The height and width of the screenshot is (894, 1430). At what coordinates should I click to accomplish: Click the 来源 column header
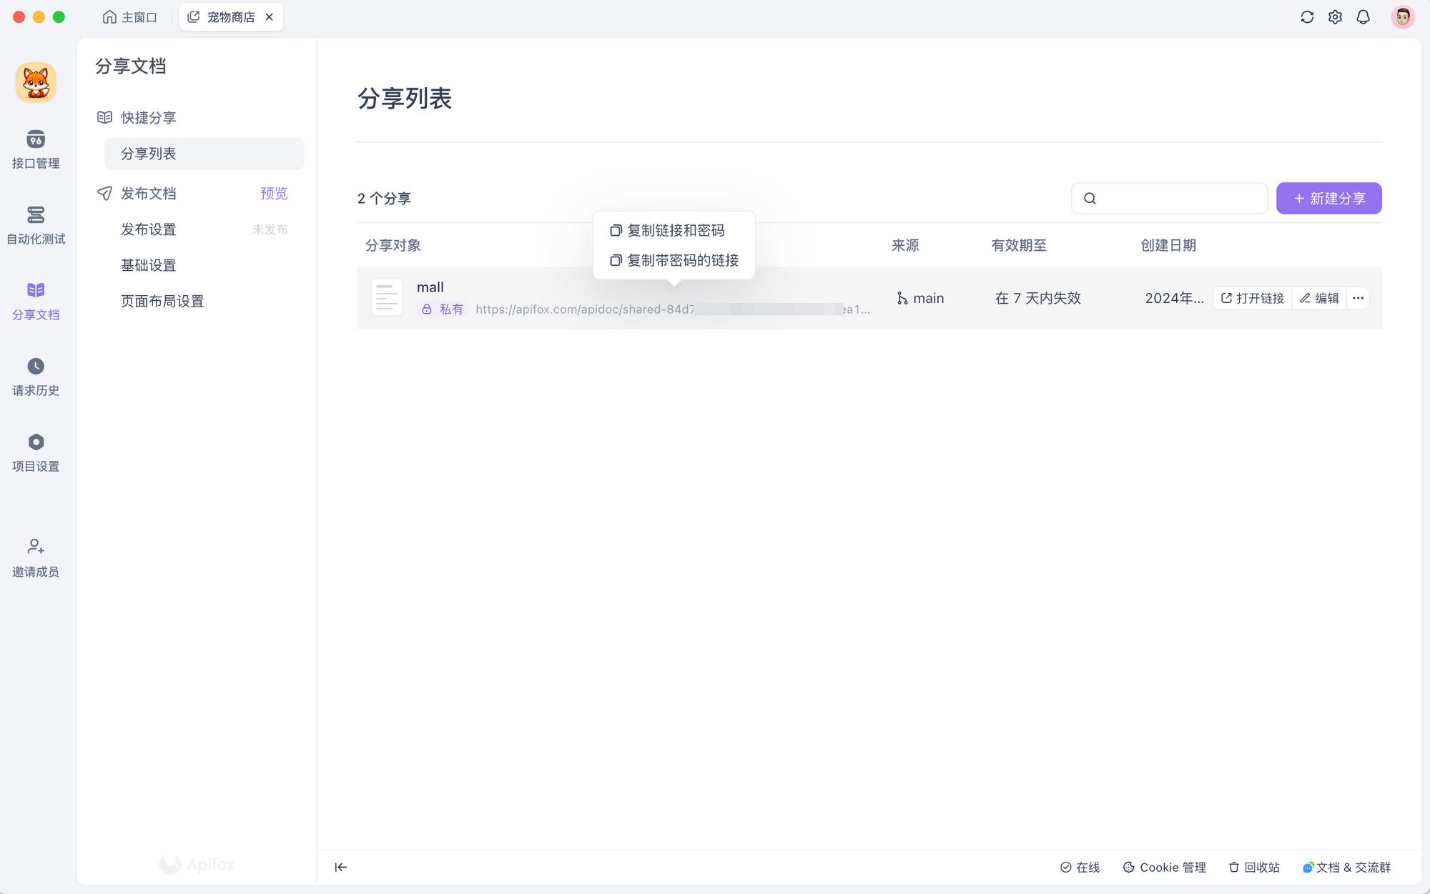(905, 245)
